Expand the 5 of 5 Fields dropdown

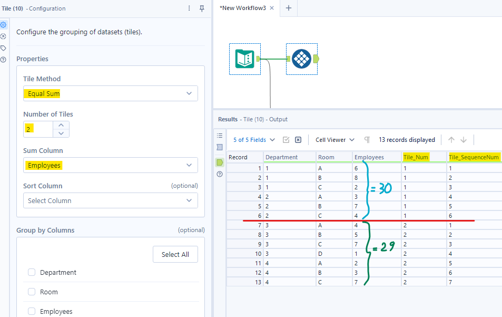tap(254, 140)
